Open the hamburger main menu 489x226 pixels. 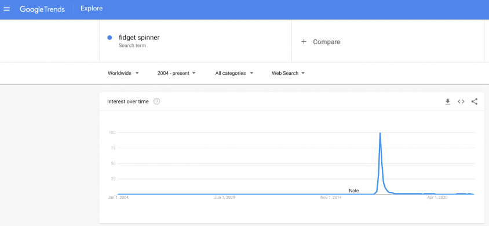pyautogui.click(x=6, y=9)
